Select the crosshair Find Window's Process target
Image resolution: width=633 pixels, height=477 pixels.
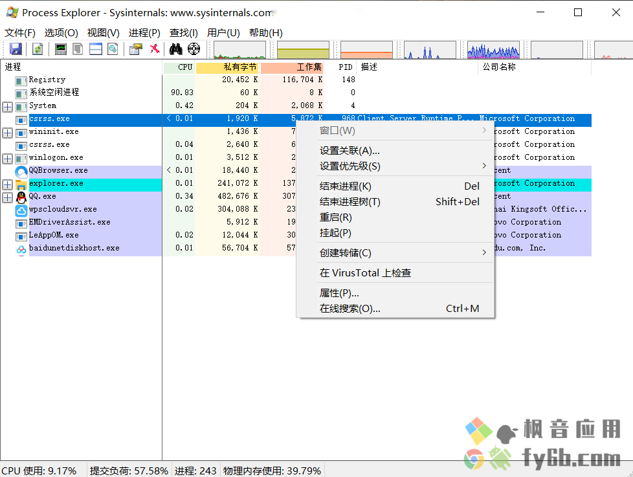coord(194,49)
